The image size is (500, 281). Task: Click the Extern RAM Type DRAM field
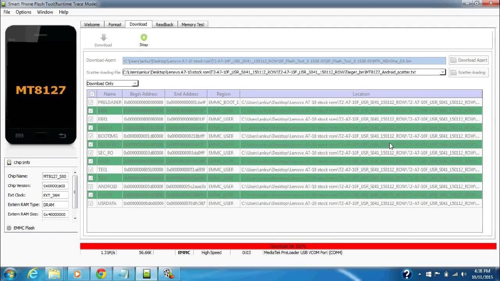coord(55,205)
